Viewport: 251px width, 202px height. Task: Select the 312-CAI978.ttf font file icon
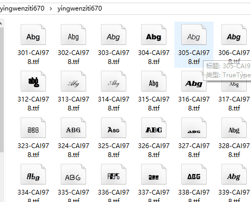click(x=33, y=81)
